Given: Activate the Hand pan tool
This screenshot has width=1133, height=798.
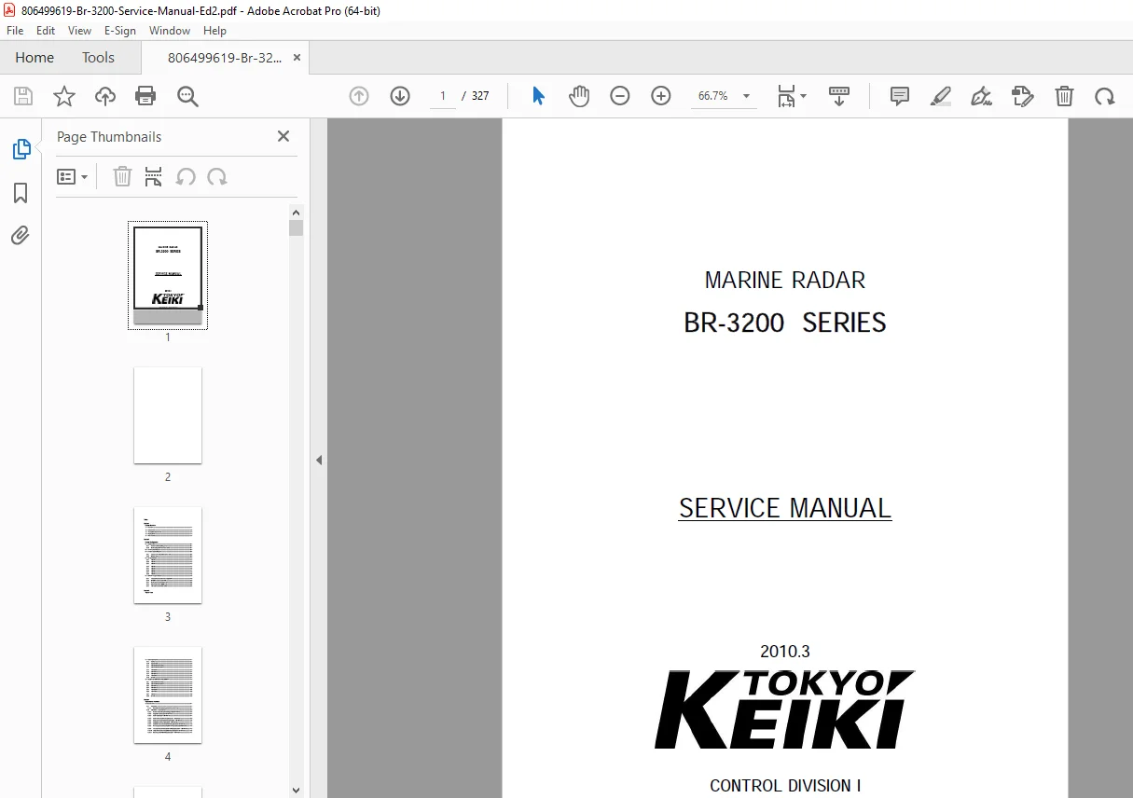Looking at the screenshot, I should point(579,96).
